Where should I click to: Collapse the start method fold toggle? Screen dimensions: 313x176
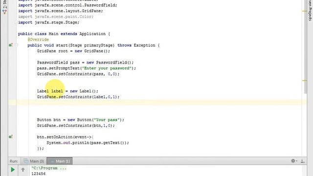[16, 45]
